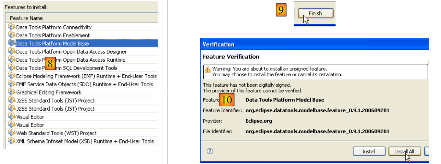Image resolution: width=441 pixels, height=164 pixels.
Task: Select Eclipse Modeling Framework (EMF) Runtime entry
Action: pyautogui.click(x=86, y=76)
